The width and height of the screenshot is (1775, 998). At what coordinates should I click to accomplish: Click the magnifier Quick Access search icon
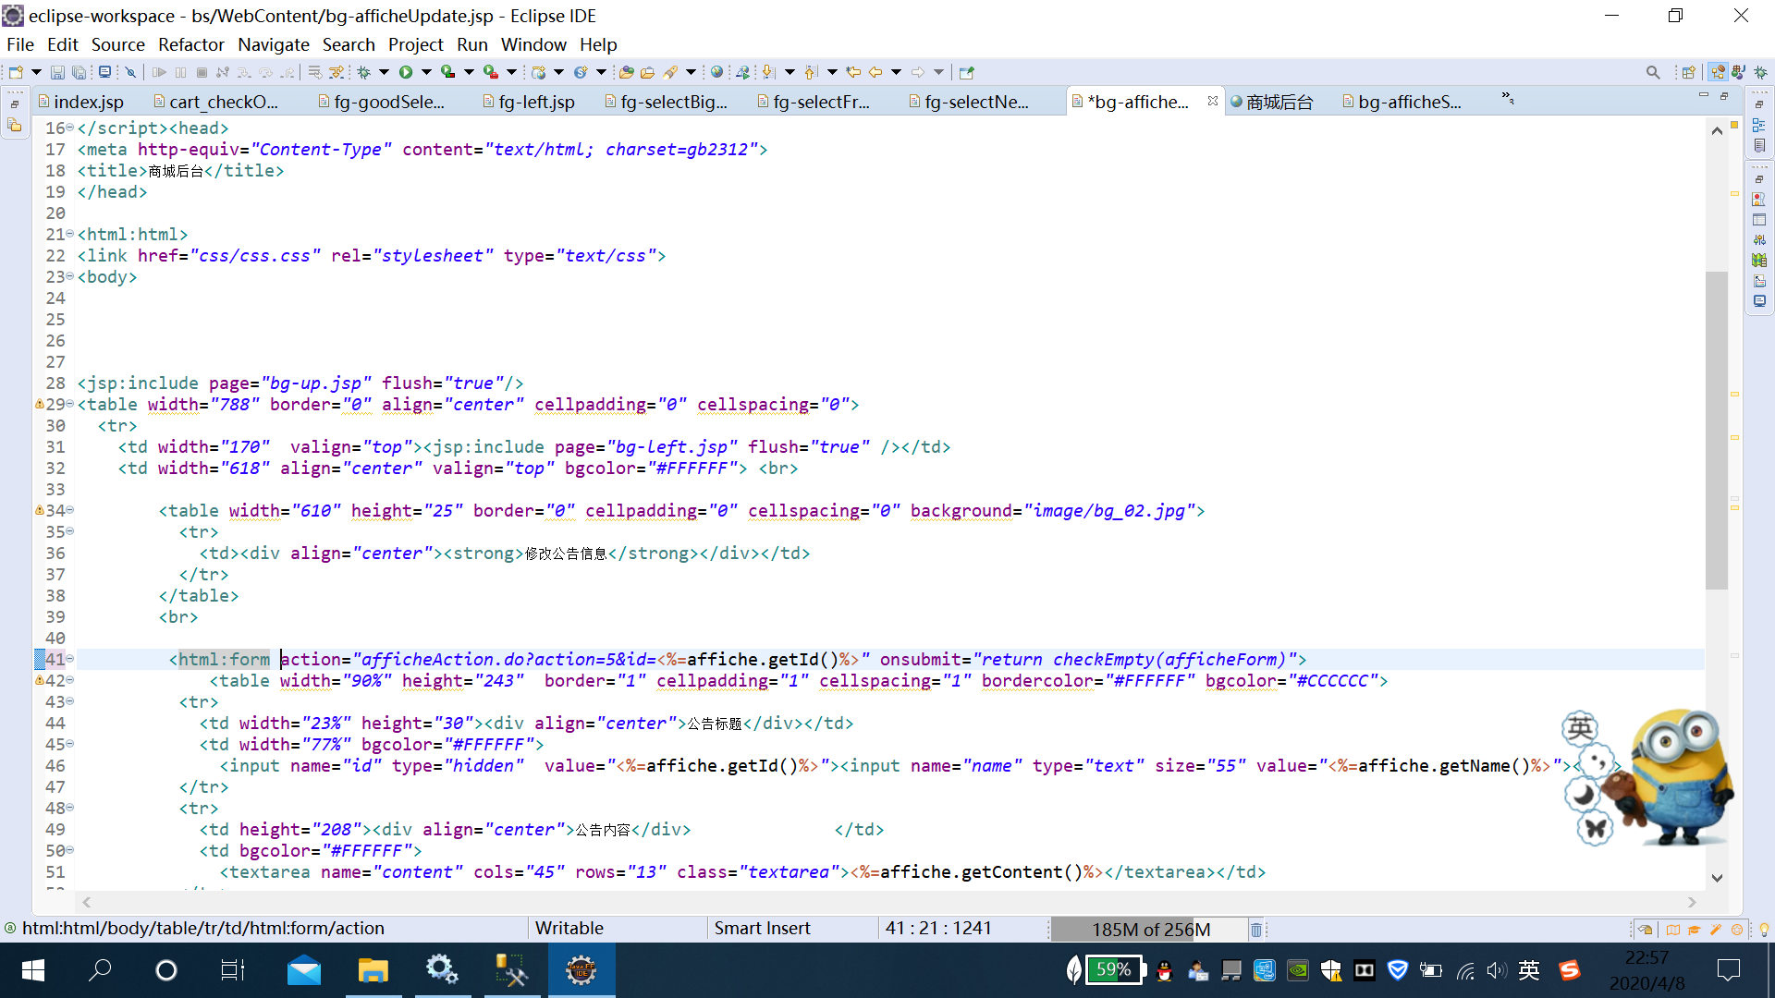[x=1653, y=72]
